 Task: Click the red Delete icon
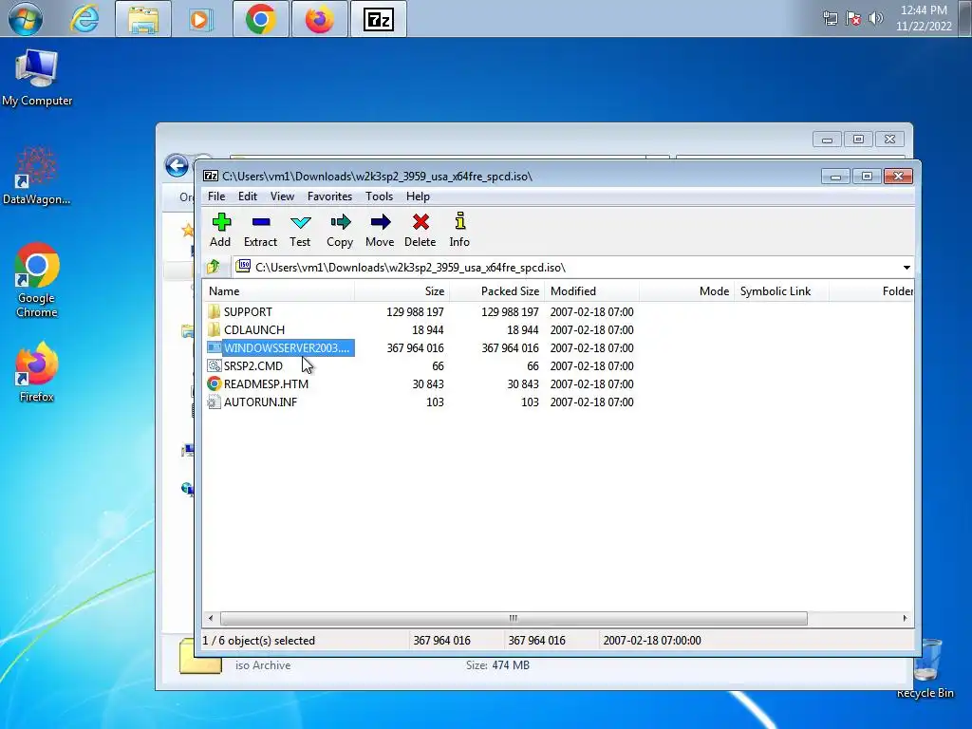tap(421, 222)
